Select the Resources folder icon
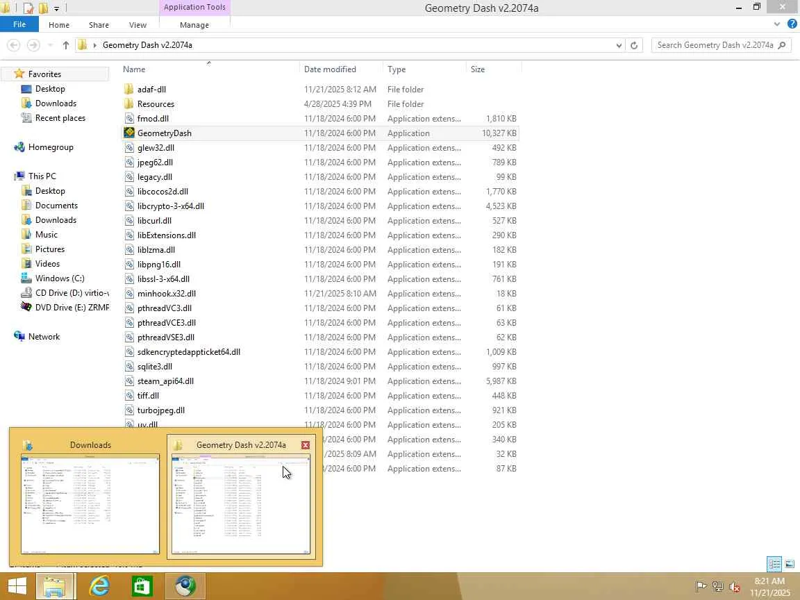This screenshot has height=600, width=800. [x=129, y=103]
